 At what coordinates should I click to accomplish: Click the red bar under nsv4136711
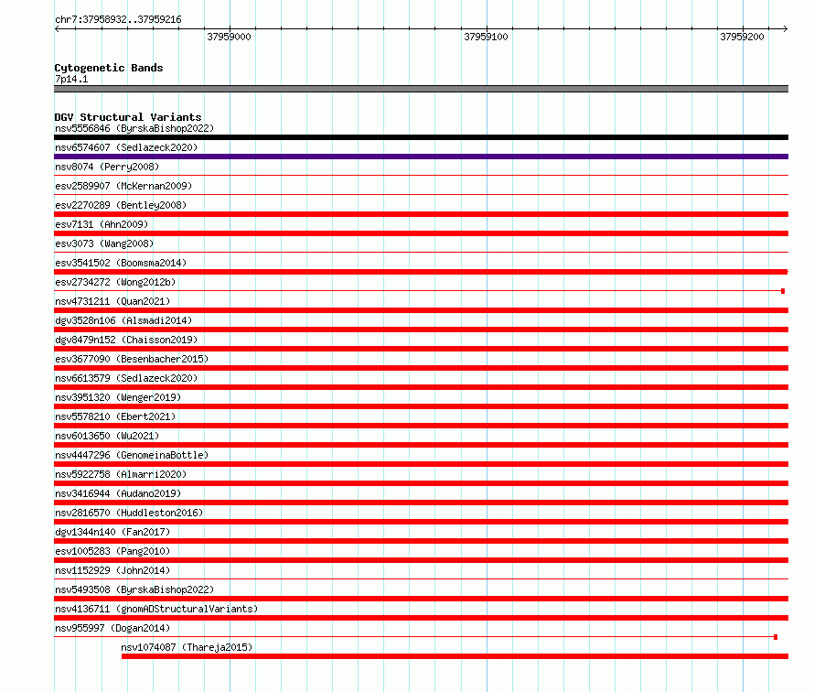click(421, 618)
